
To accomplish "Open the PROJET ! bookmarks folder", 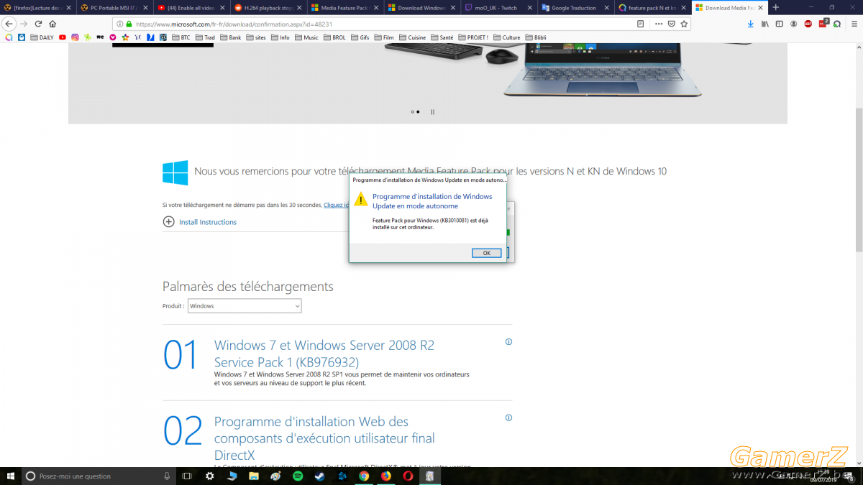I will coord(473,37).
